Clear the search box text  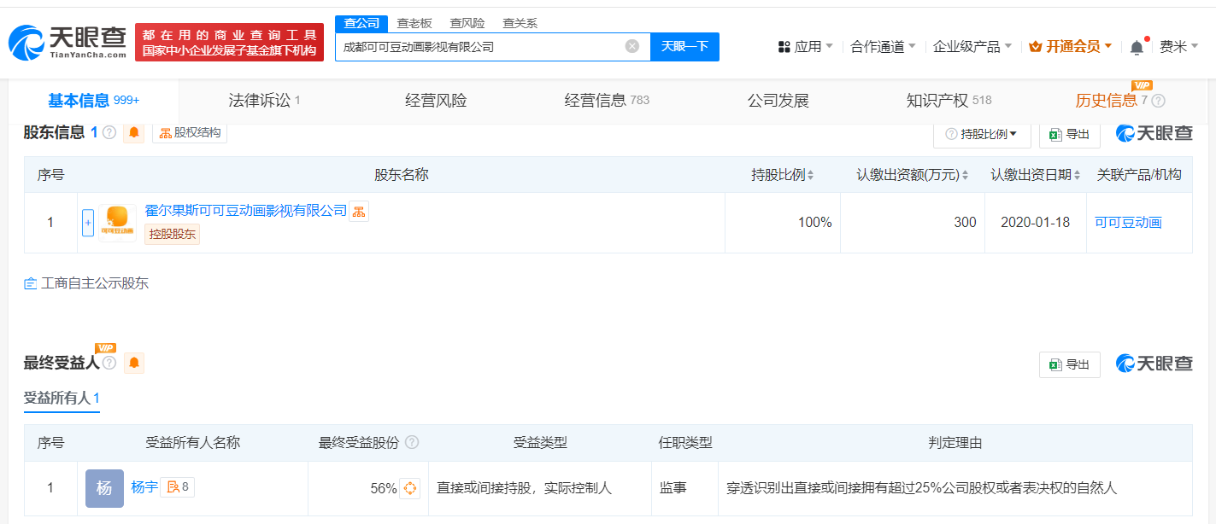[632, 46]
